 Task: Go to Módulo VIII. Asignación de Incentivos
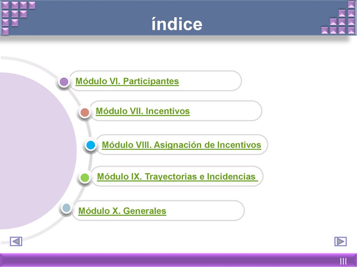point(181,145)
